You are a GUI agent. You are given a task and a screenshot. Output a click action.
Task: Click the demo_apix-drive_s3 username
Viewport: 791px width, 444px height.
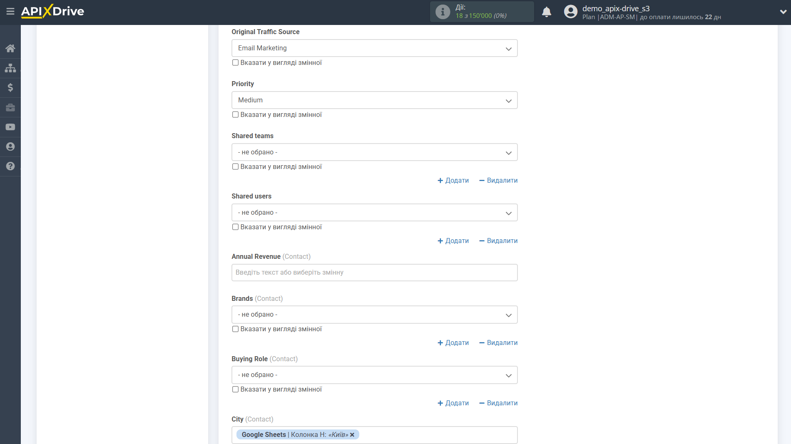(616, 8)
